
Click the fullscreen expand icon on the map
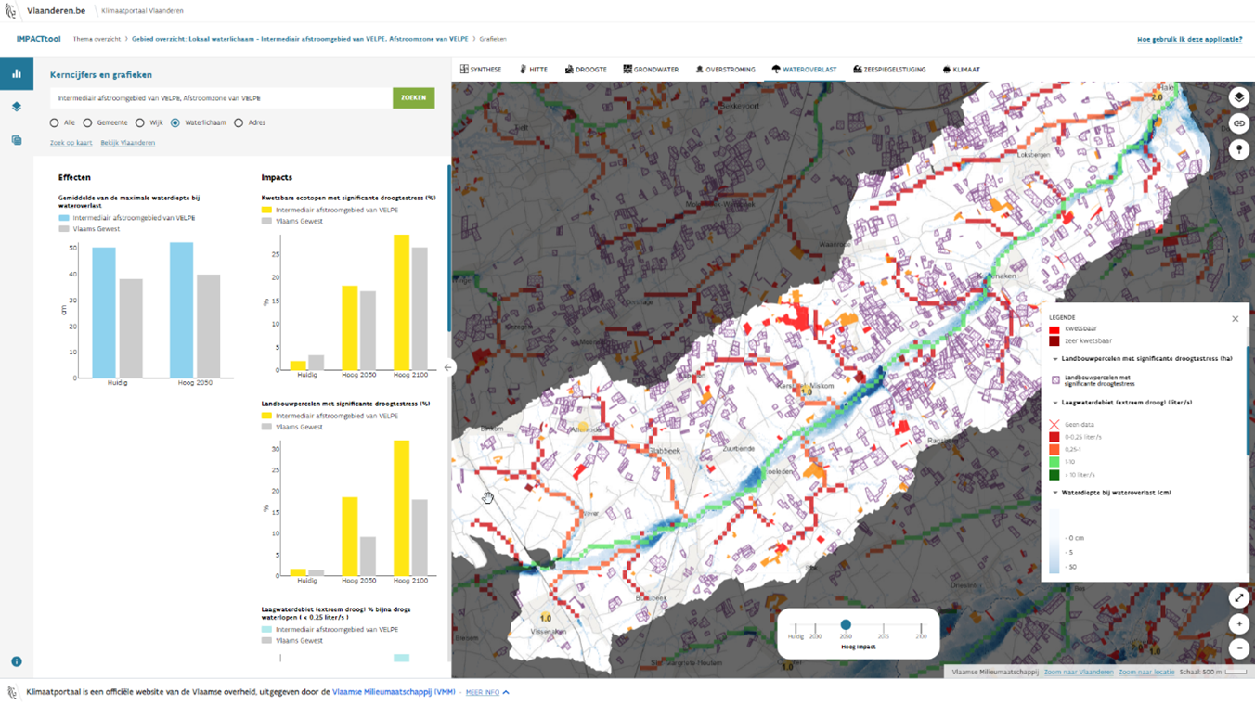[1239, 598]
